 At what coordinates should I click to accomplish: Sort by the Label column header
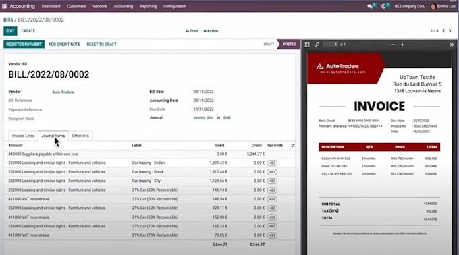pyautogui.click(x=137, y=145)
